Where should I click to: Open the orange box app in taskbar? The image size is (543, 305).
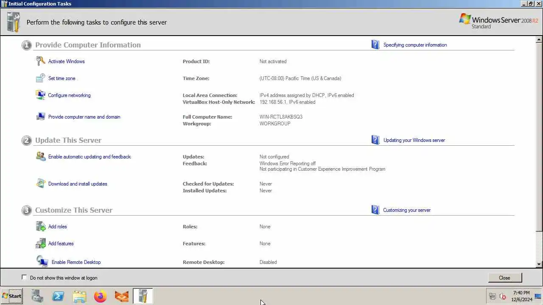122,296
